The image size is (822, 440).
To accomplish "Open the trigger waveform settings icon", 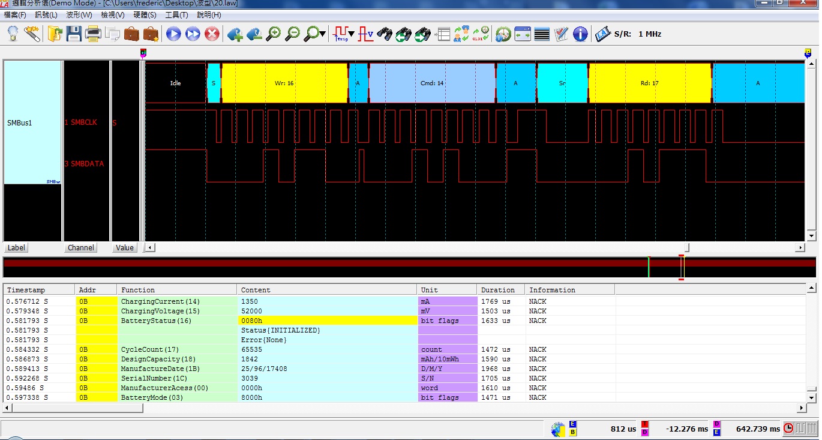I will (x=341, y=34).
